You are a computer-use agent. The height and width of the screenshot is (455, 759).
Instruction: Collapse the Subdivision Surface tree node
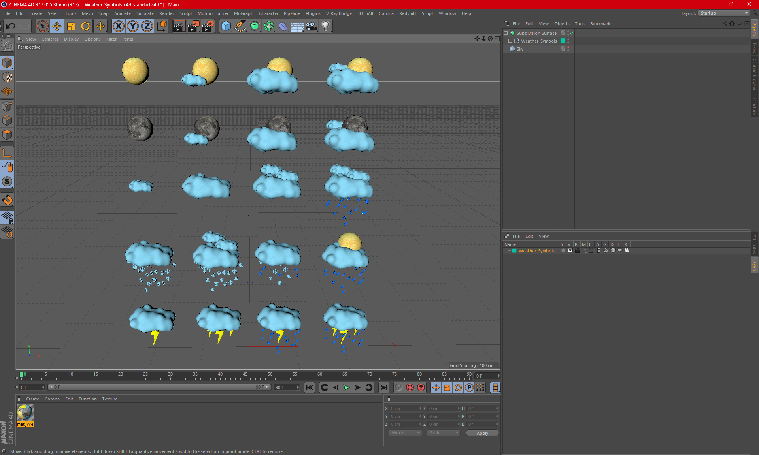(x=506, y=33)
